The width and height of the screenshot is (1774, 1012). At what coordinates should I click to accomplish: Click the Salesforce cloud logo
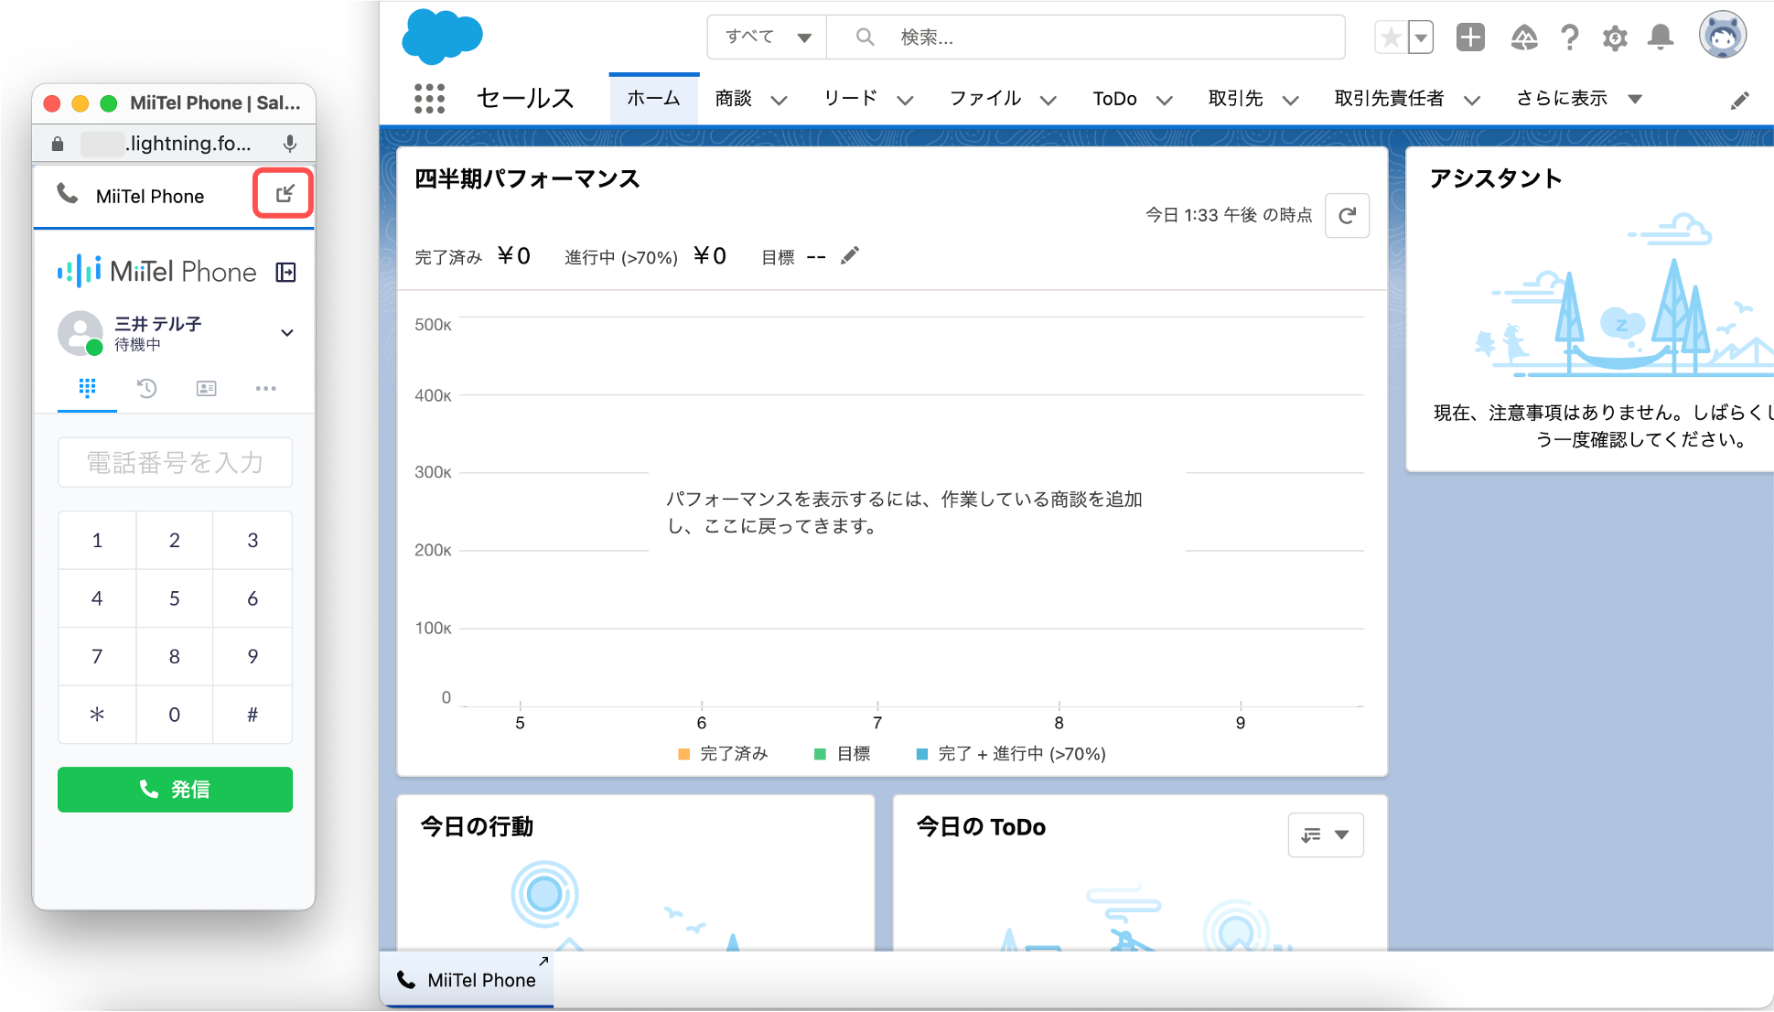tap(442, 37)
